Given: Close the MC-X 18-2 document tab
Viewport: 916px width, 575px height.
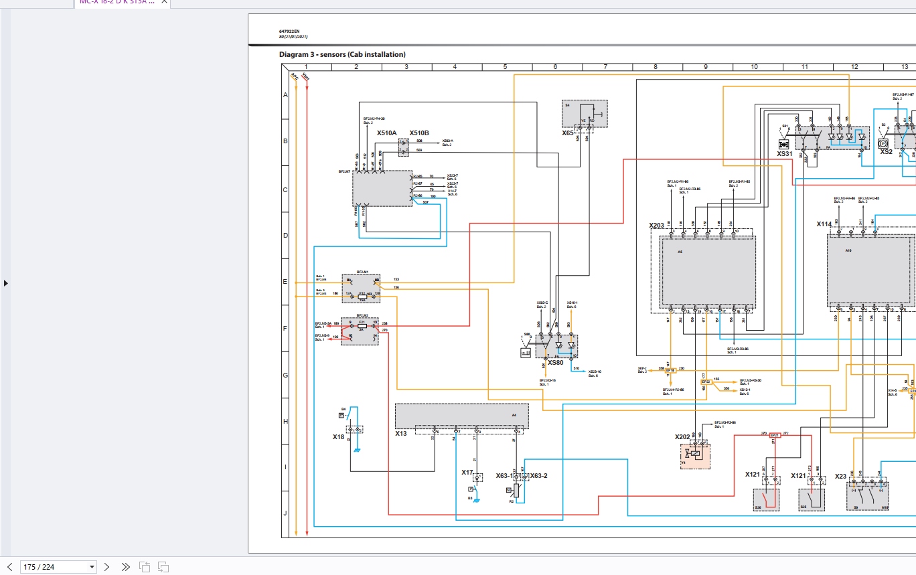Looking at the screenshot, I should [x=164, y=2].
